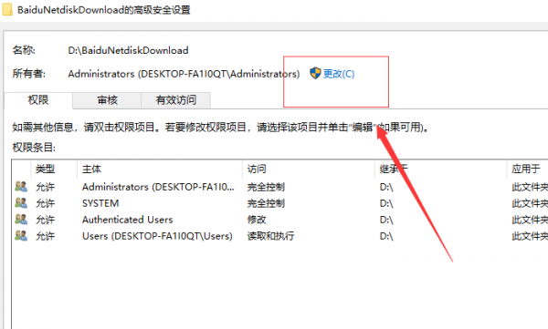
Task: Click 完全控制 access in the SYSTEM row
Action: click(266, 203)
